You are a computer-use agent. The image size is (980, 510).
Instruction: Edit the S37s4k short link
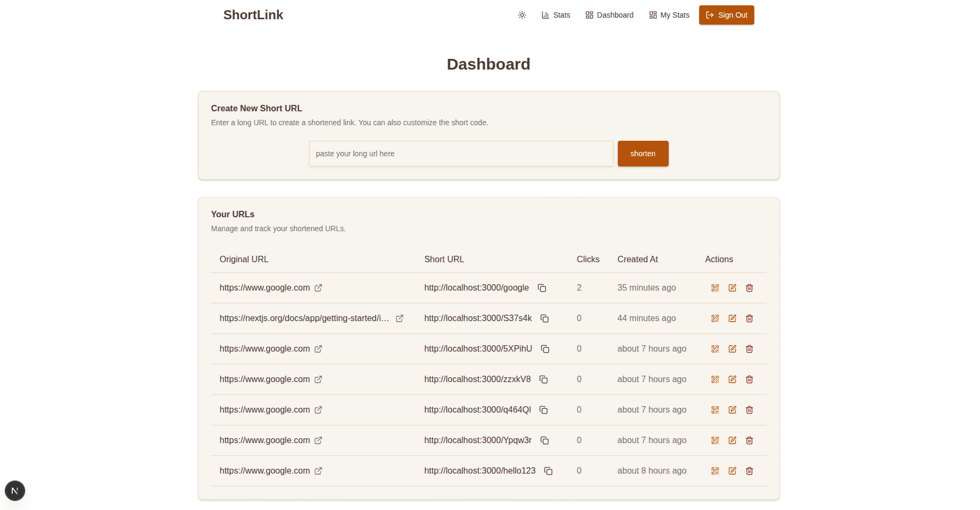(x=732, y=318)
